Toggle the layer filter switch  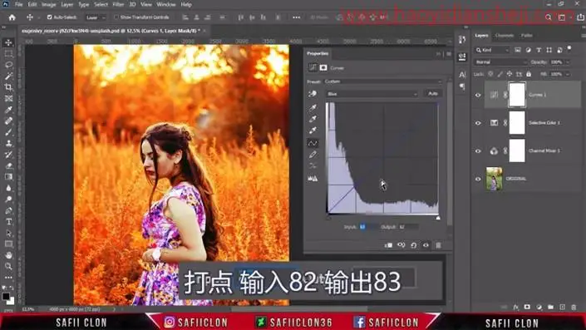pyautogui.click(x=569, y=49)
